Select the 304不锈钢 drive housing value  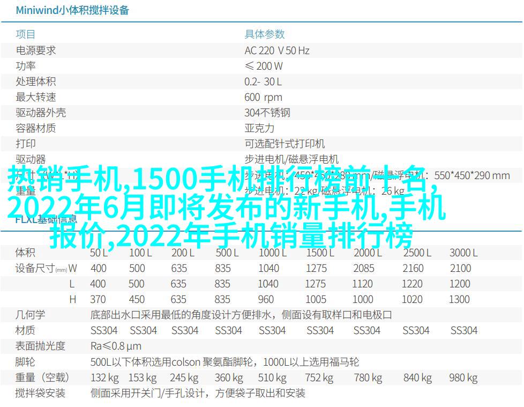point(267,113)
